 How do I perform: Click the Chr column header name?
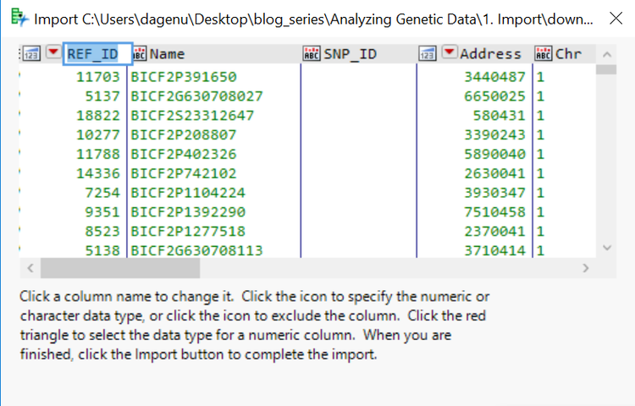pyautogui.click(x=568, y=54)
